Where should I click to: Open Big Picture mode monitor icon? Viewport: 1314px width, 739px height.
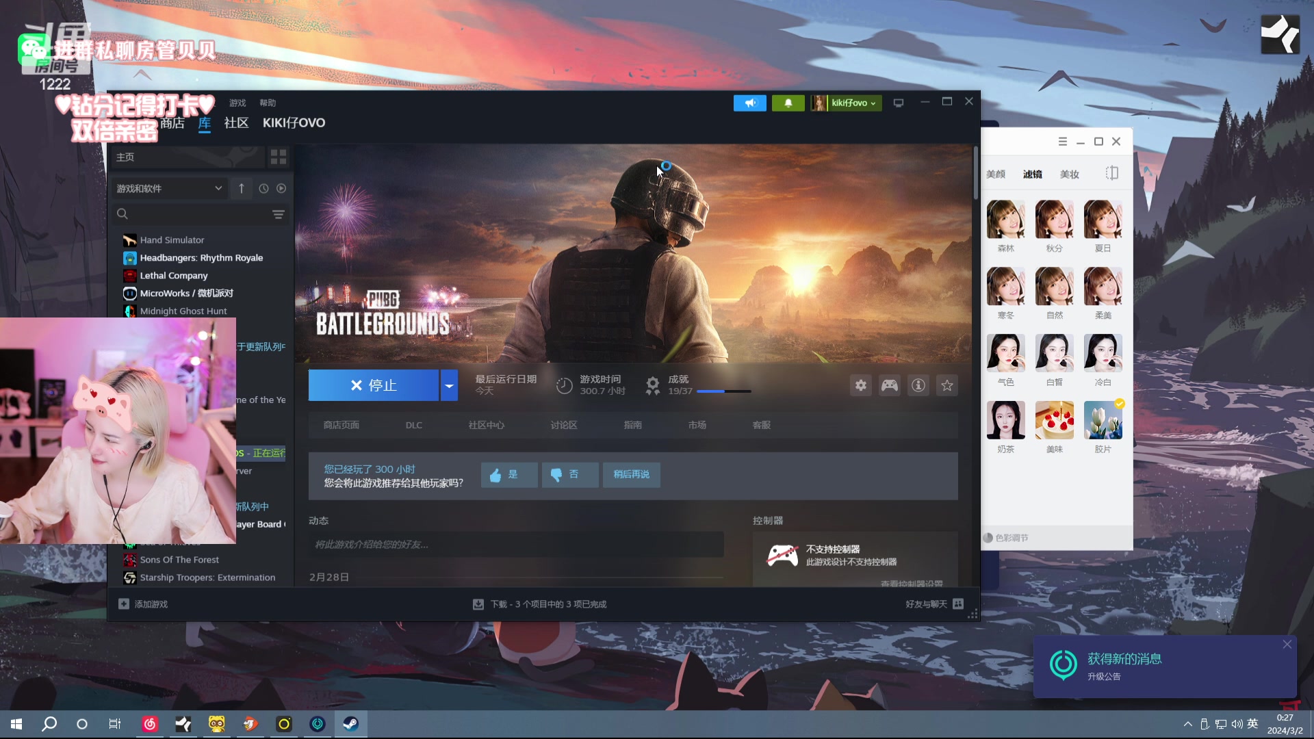[x=899, y=103]
